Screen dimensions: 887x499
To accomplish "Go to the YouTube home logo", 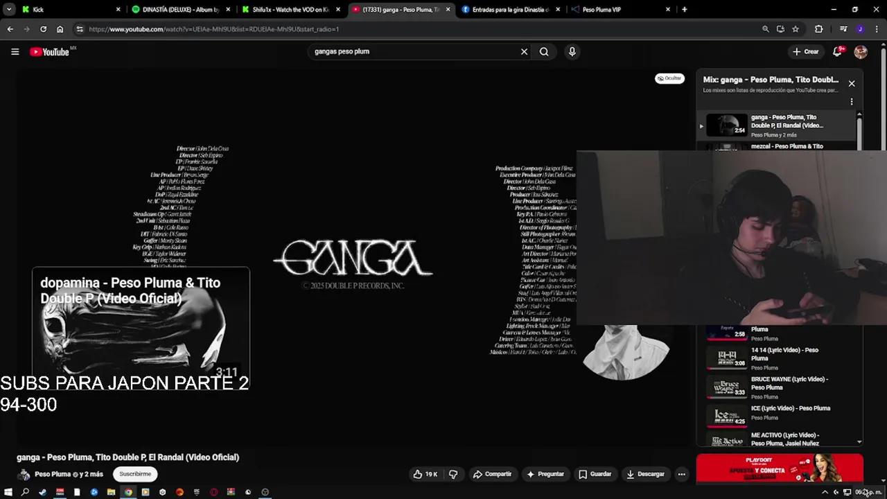I will pos(49,52).
